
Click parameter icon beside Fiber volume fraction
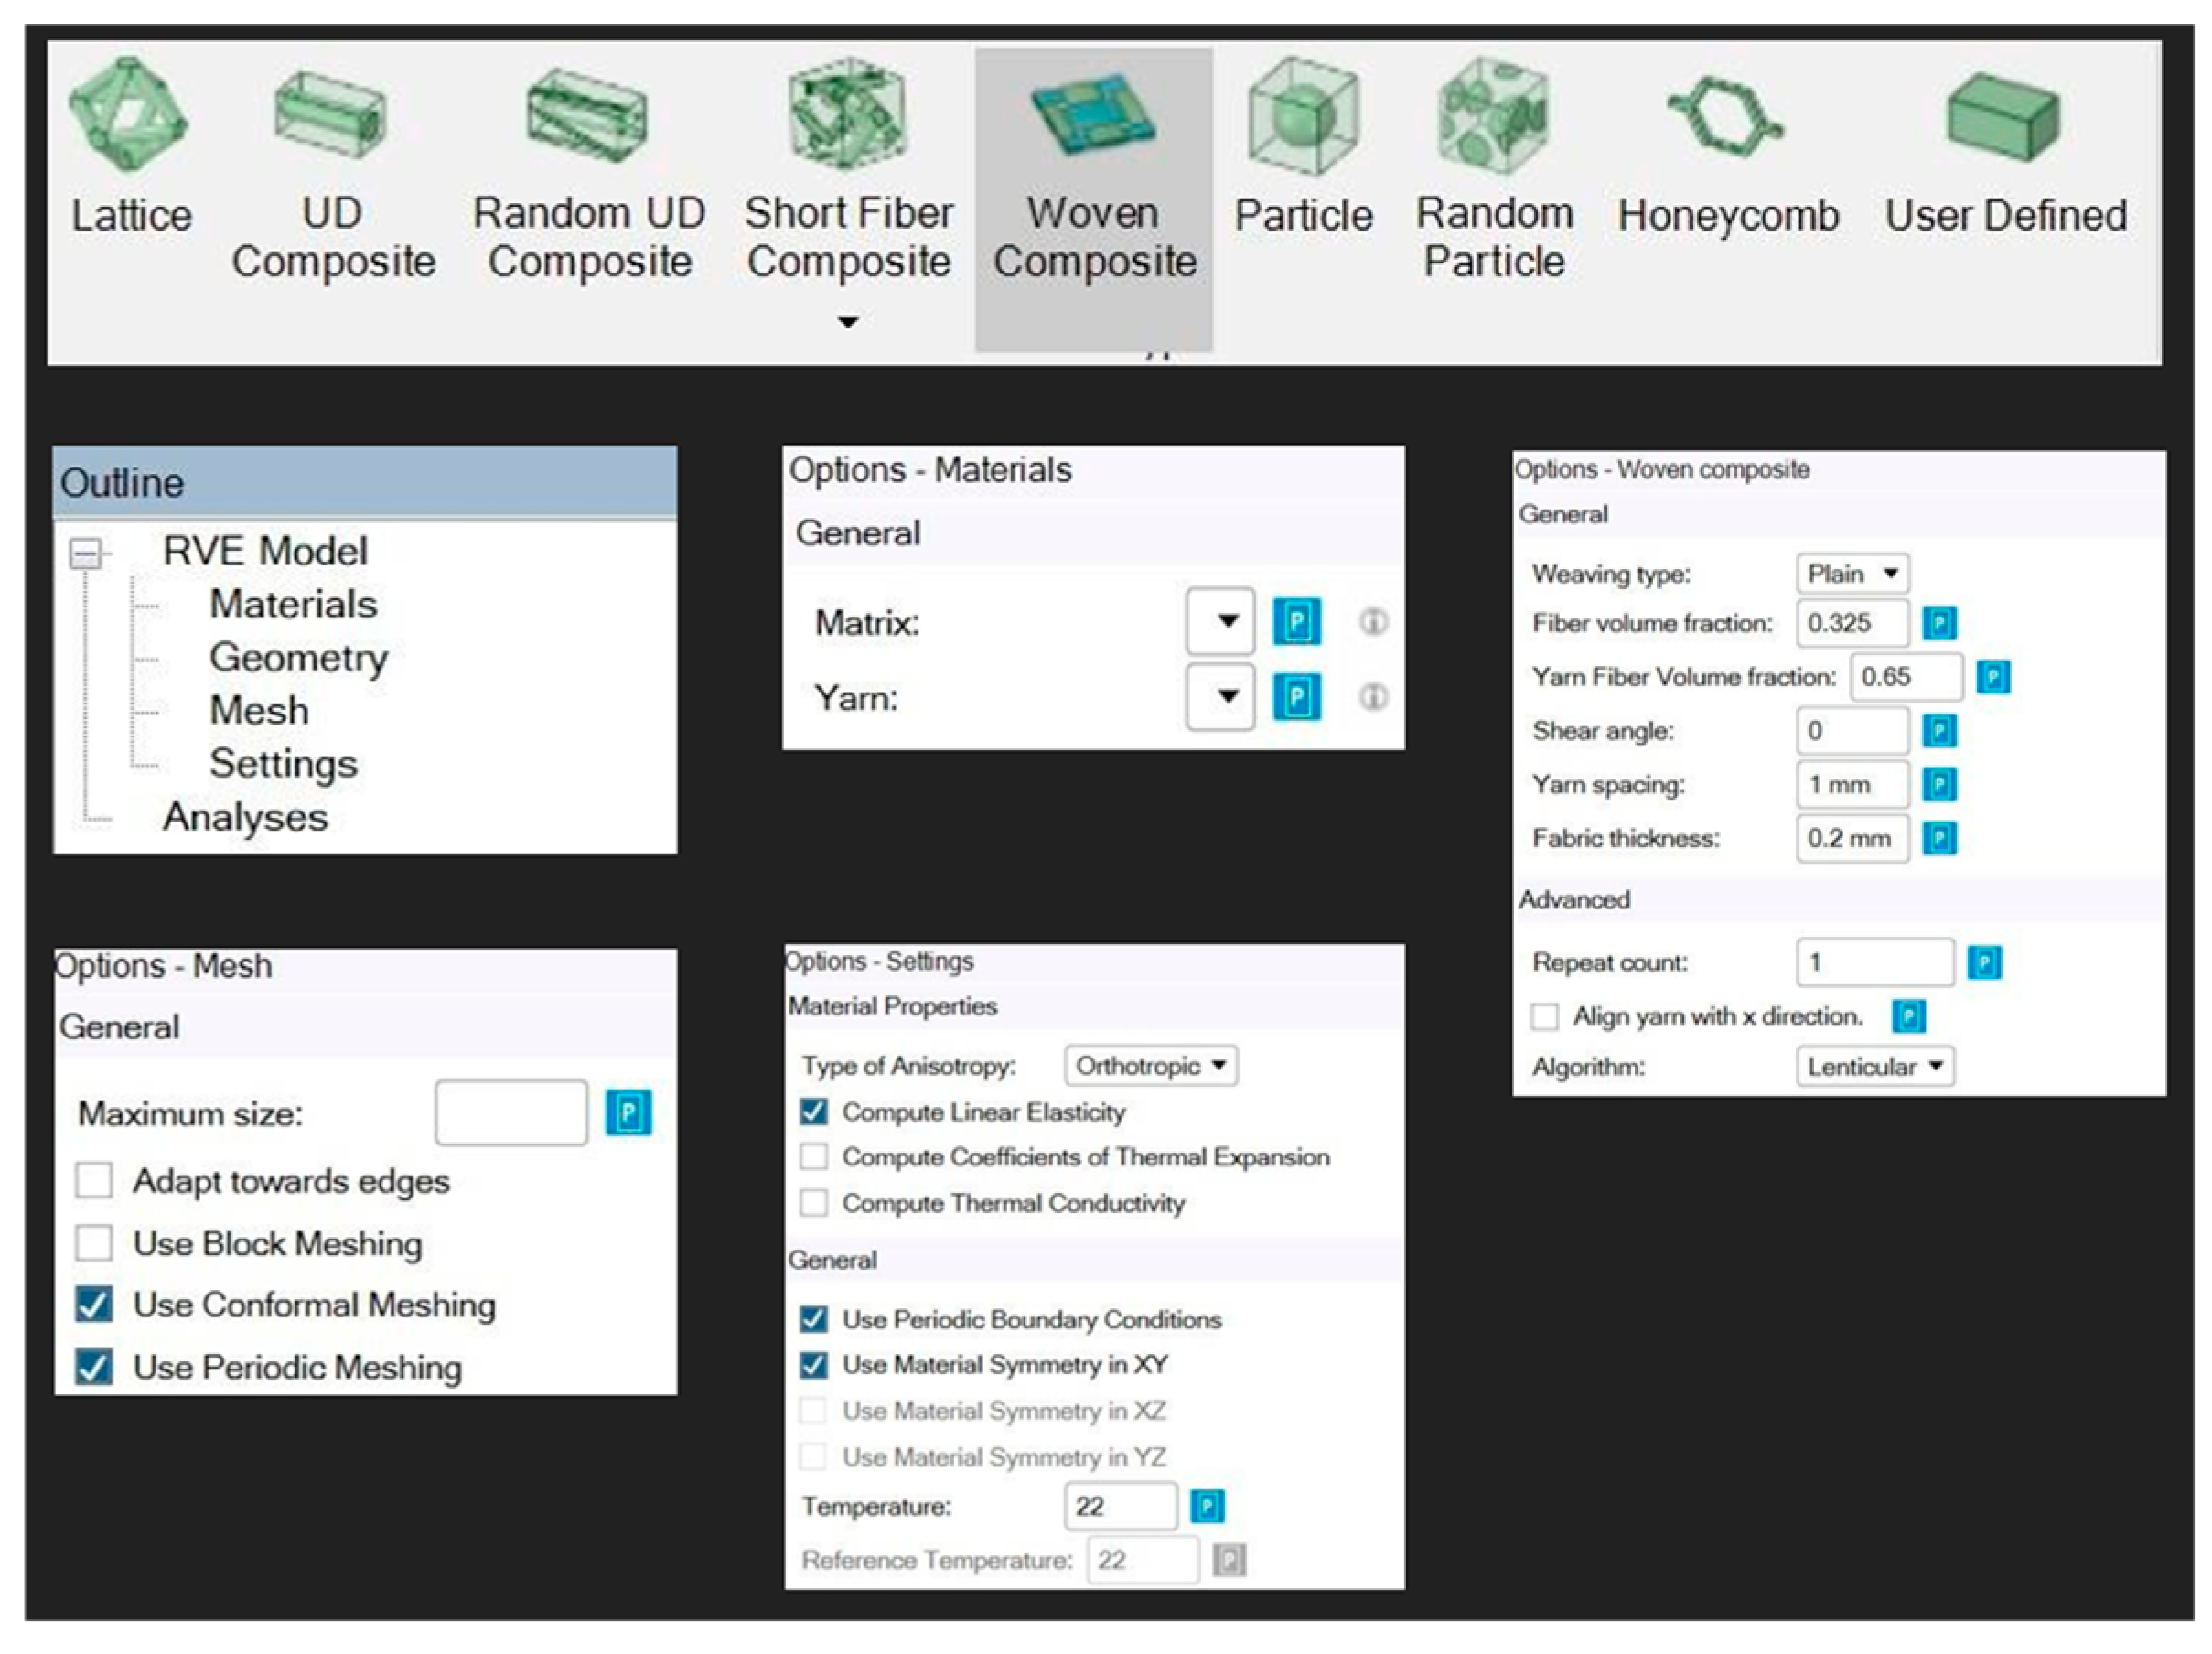[1939, 623]
